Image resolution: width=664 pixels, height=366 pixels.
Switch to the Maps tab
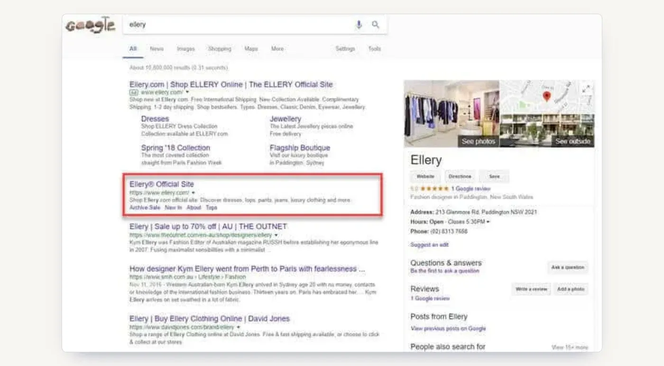(x=251, y=49)
